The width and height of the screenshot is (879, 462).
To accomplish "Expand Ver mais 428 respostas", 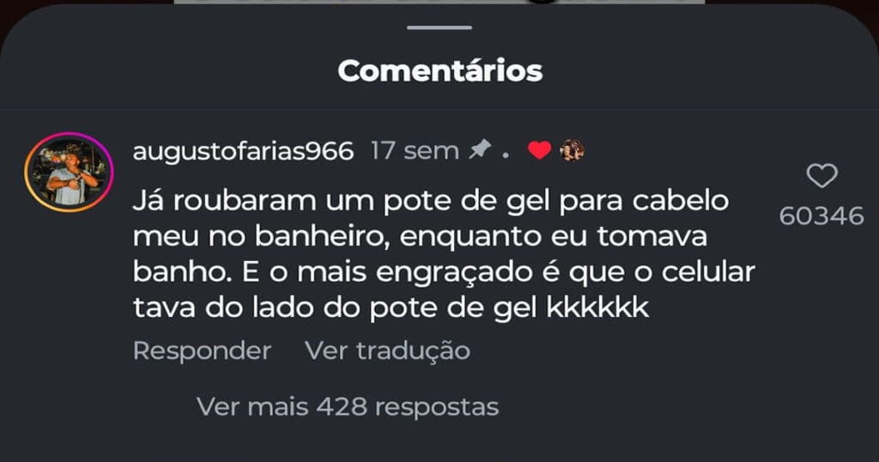I will click(x=348, y=407).
